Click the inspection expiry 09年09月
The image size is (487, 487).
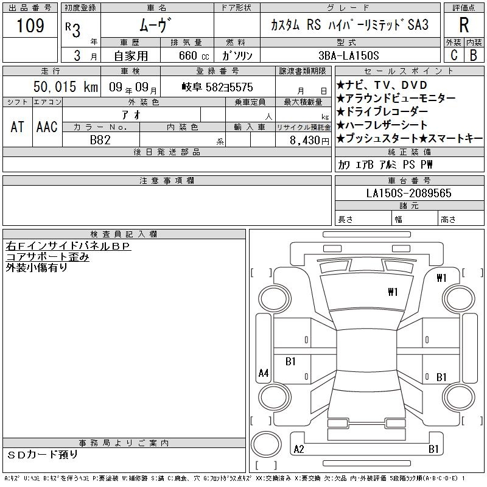tap(133, 87)
